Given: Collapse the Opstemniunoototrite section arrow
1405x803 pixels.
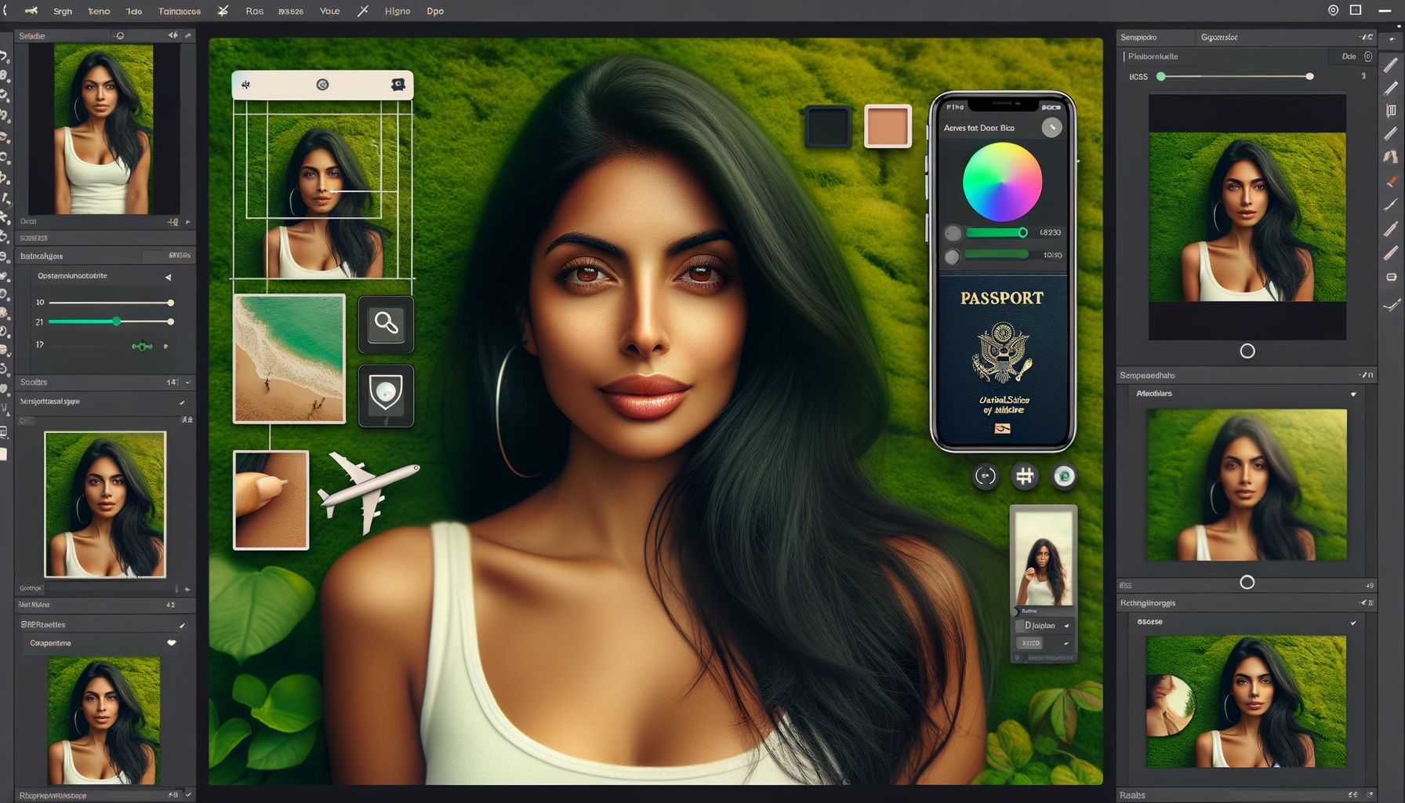Looking at the screenshot, I should [x=168, y=277].
